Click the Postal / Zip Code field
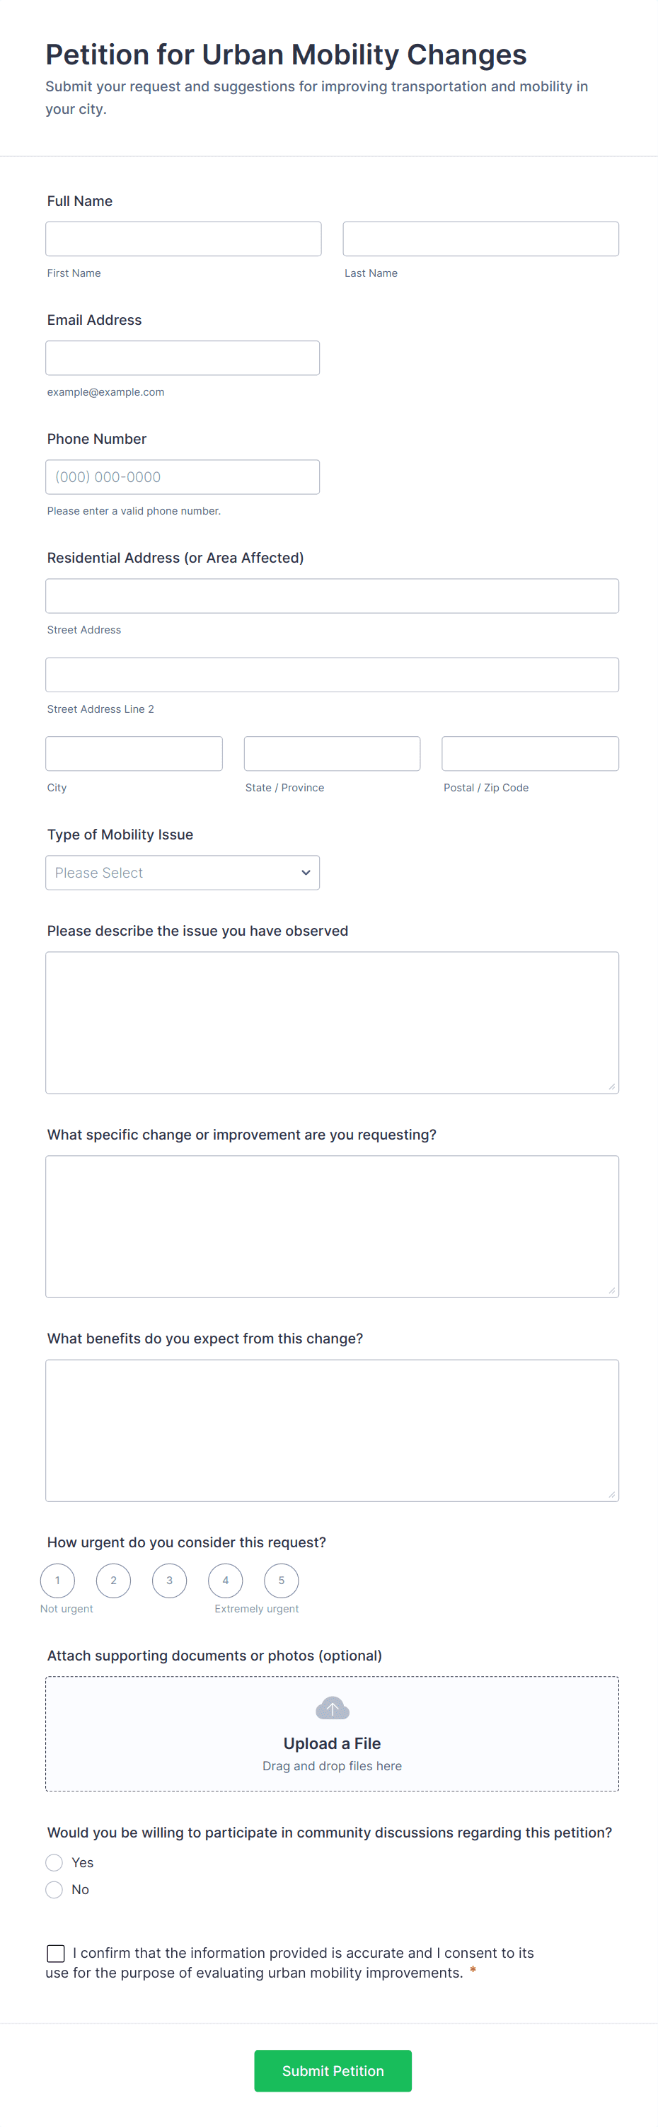658x2127 pixels. pyautogui.click(x=530, y=753)
